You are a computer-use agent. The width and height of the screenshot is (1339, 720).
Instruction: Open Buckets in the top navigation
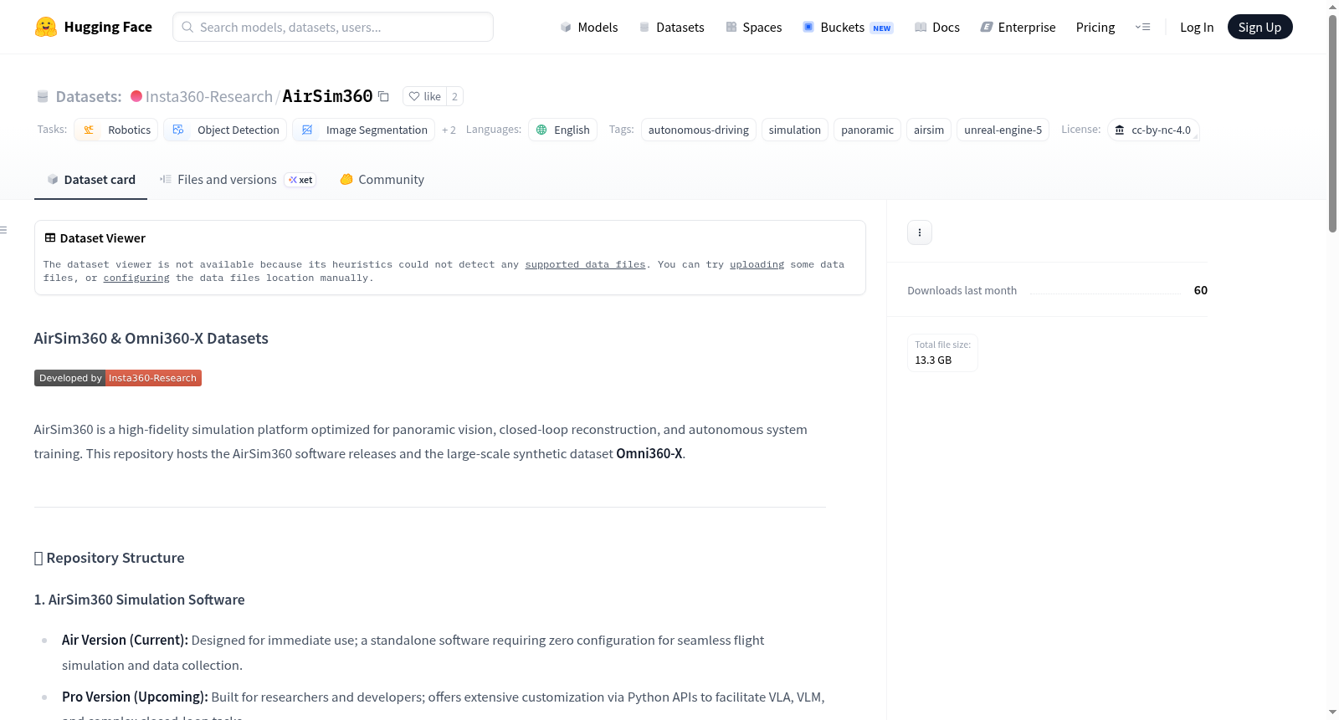[848, 28]
